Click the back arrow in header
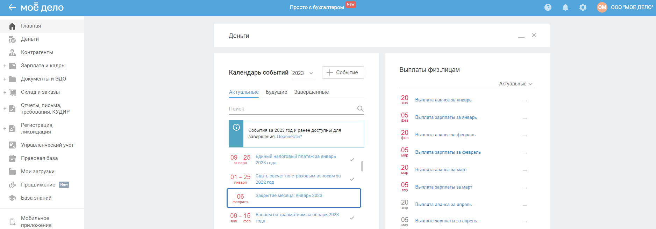The width and height of the screenshot is (656, 229). click(12, 7)
